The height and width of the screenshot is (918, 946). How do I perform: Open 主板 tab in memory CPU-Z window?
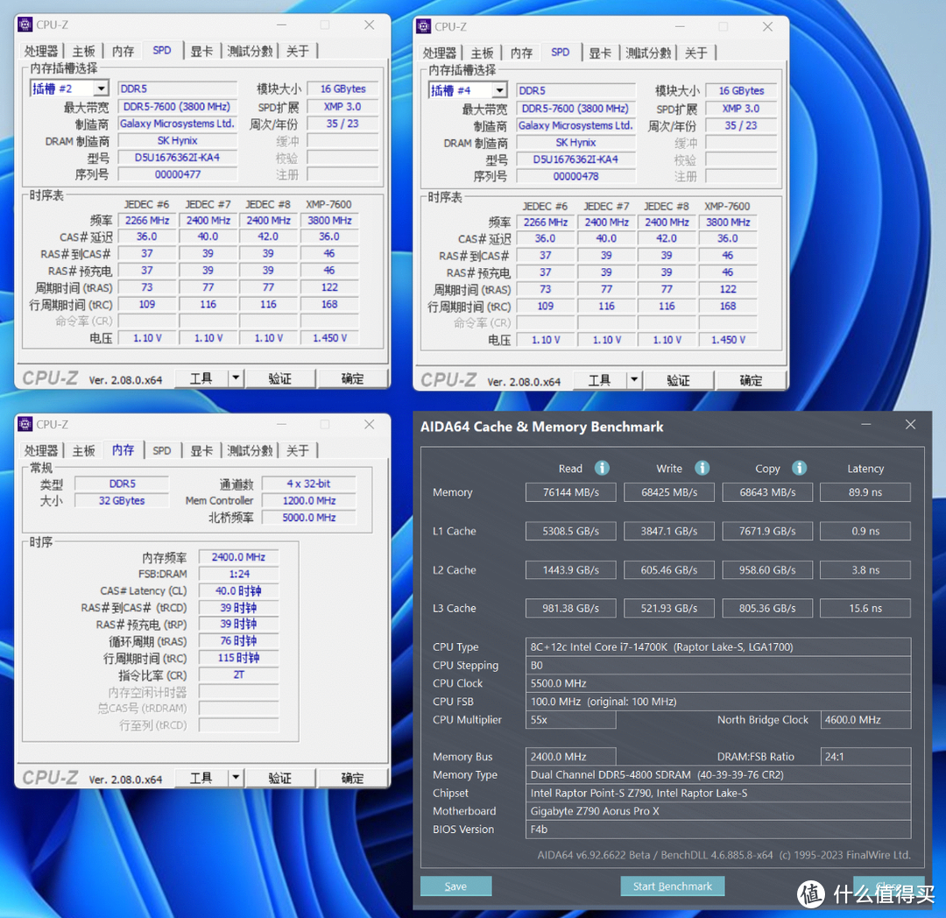(84, 450)
